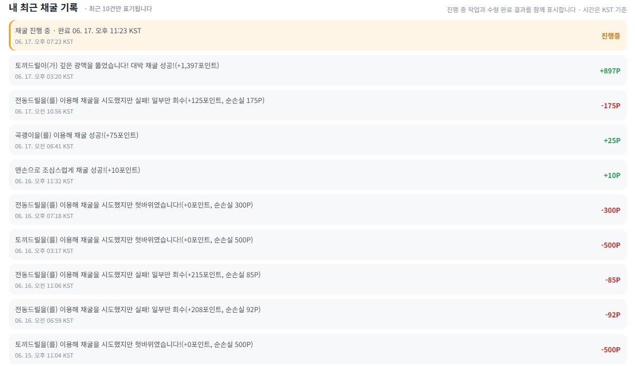Click the 진행중 status label
The height and width of the screenshot is (366, 635).
(611, 36)
